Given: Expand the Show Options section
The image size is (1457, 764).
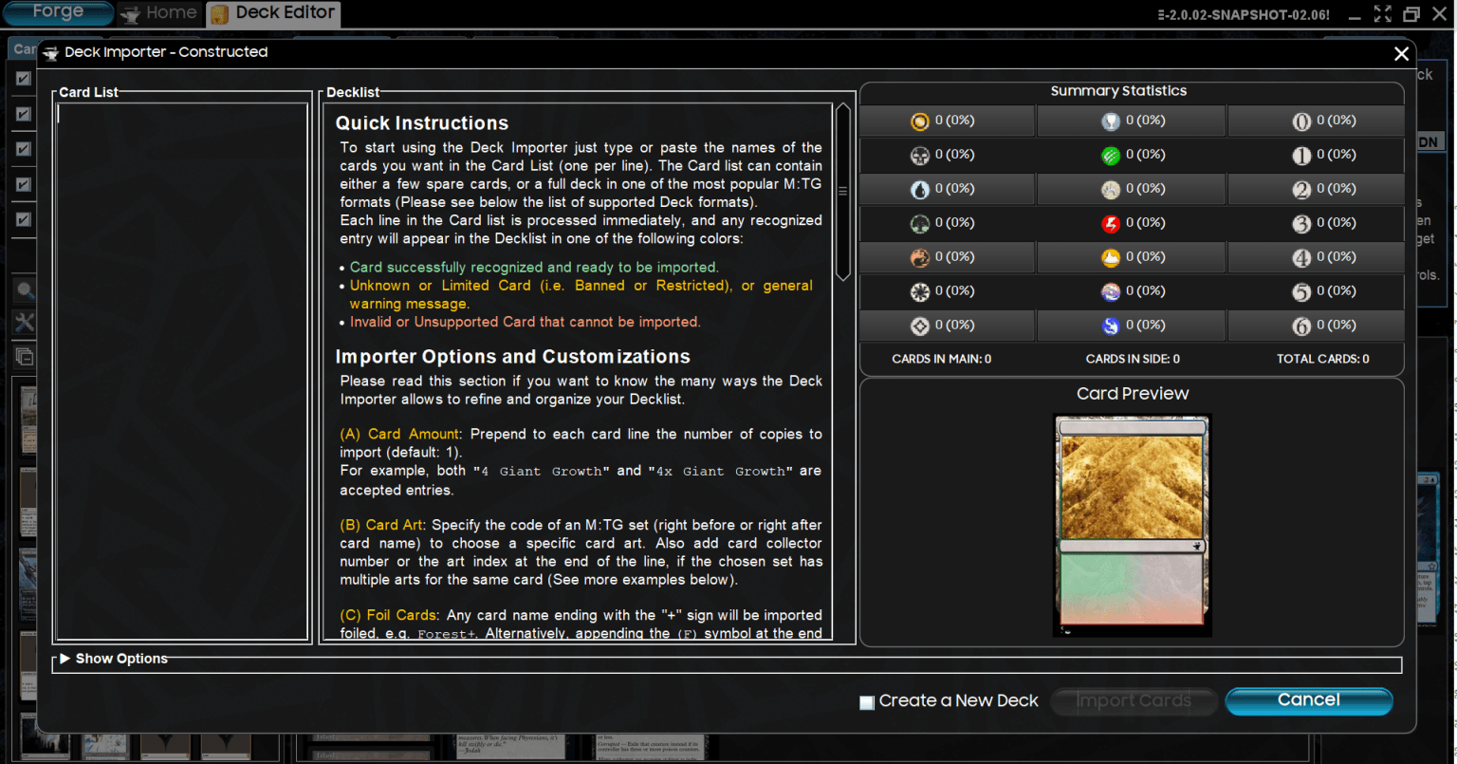Looking at the screenshot, I should pyautogui.click(x=65, y=659).
